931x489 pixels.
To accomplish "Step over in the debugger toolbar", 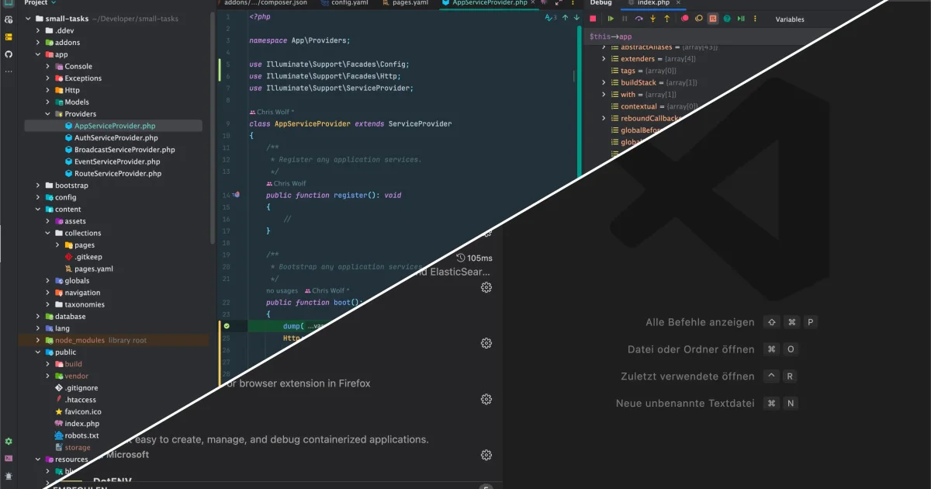I will (x=639, y=19).
